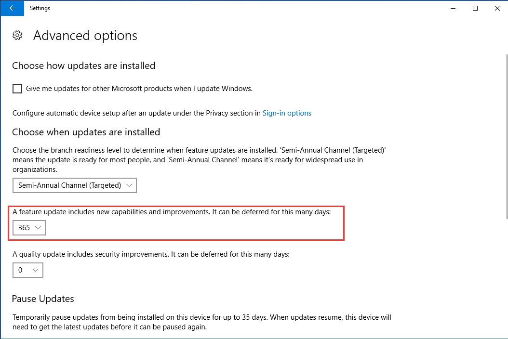508x339 pixels.
Task: Select the 'Choose when updates are installed' heading
Action: [x=86, y=132]
